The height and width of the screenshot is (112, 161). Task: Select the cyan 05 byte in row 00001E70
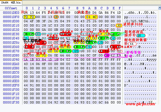click(x=76, y=51)
